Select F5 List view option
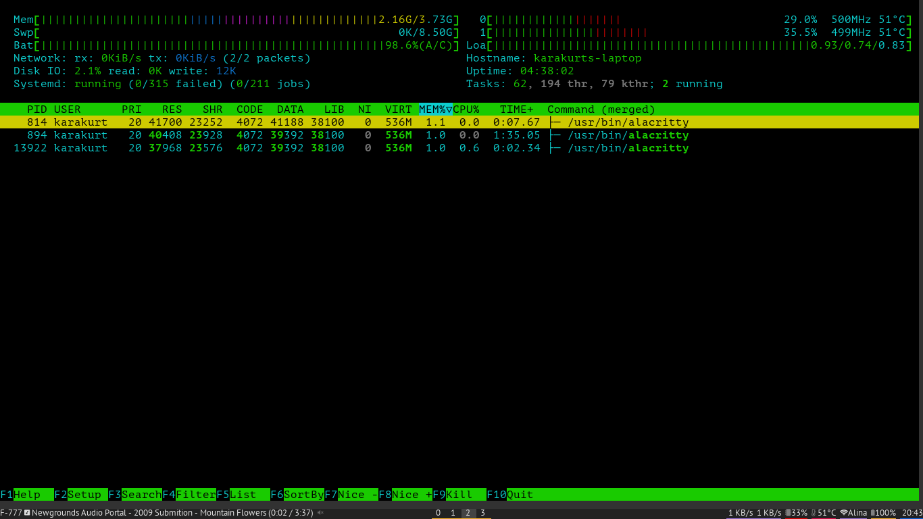The width and height of the screenshot is (923, 519). click(x=243, y=495)
